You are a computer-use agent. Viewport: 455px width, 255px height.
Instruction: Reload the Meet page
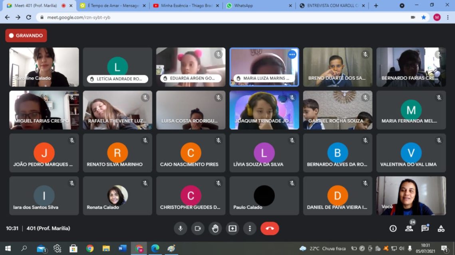(28, 18)
